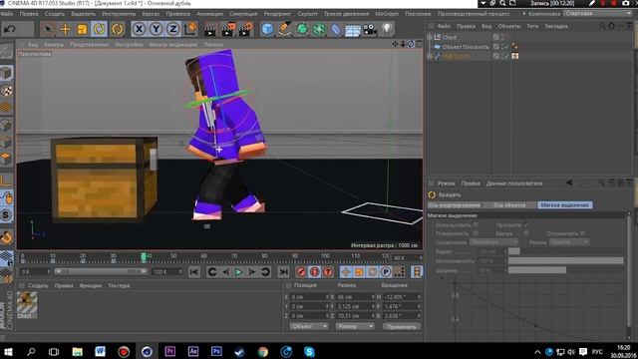Click the Undo arrow in the toolbar
Viewport: 638px width, 359px height.
coord(9,29)
